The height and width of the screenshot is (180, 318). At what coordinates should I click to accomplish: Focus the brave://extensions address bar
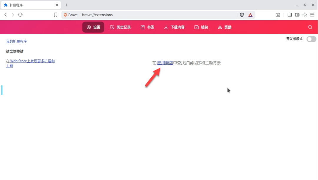tap(158, 15)
